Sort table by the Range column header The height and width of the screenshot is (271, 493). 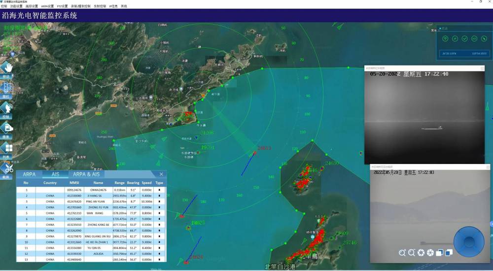pos(119,183)
